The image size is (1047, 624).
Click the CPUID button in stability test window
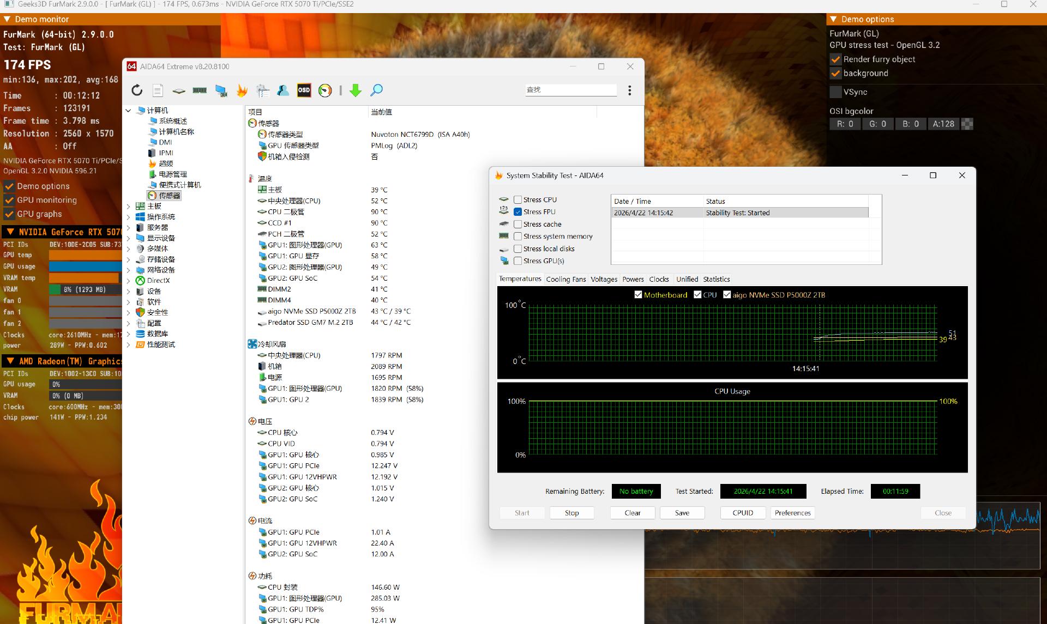tap(742, 512)
